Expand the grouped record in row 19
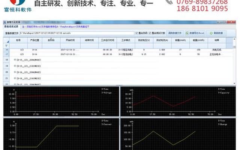The image size is (240, 150). [x=15, y=66]
